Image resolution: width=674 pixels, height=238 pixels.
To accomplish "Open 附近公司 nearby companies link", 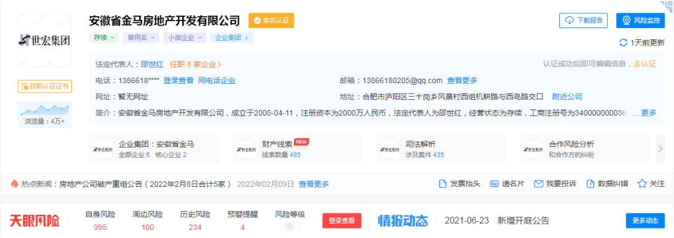I will [567, 96].
